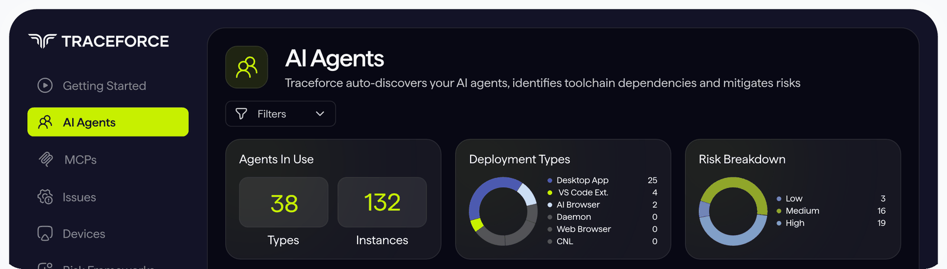This screenshot has height=269, width=947.
Task: Click the VS Code Ext. count 4
Action: 655,193
